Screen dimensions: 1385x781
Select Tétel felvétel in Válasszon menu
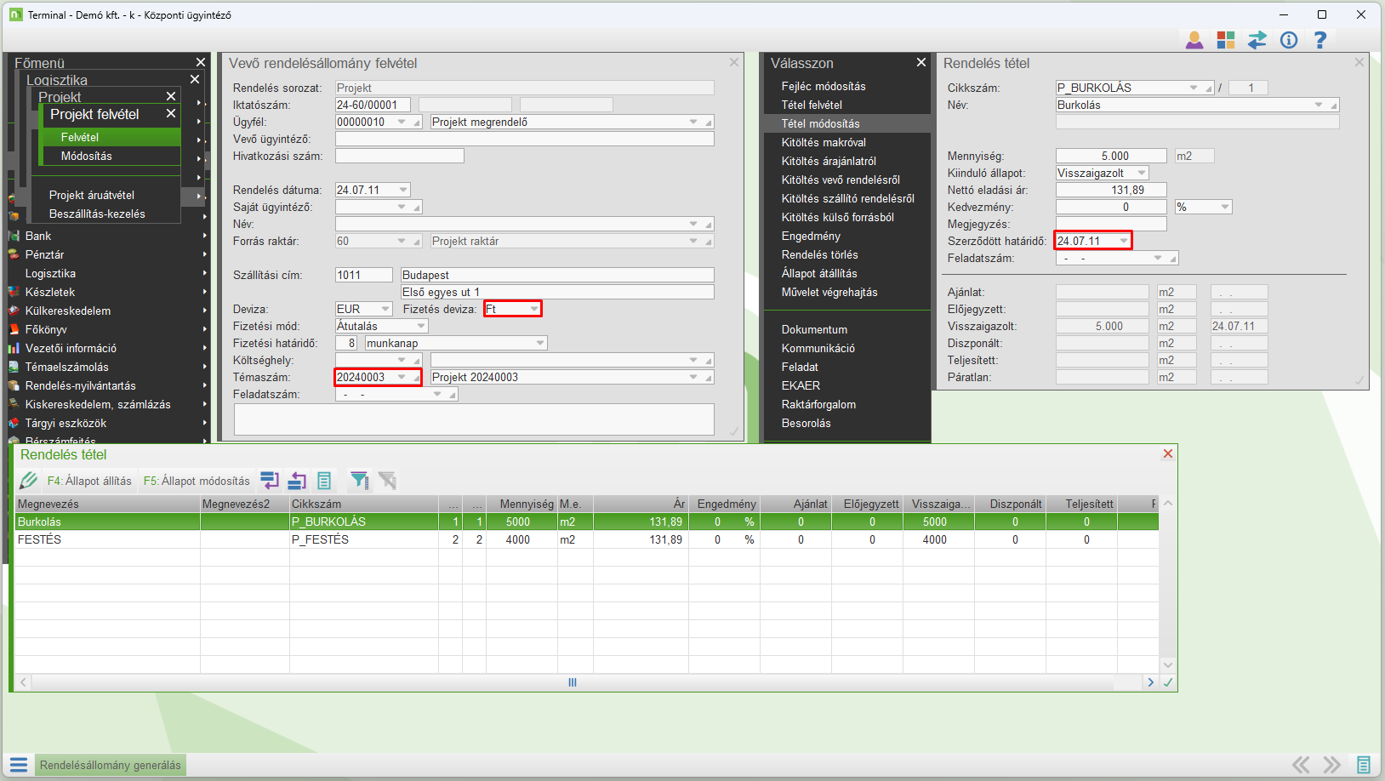[x=812, y=105]
